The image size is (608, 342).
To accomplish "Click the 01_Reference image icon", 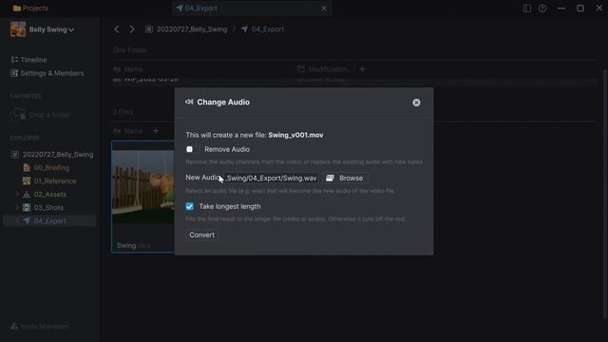I will (27, 181).
